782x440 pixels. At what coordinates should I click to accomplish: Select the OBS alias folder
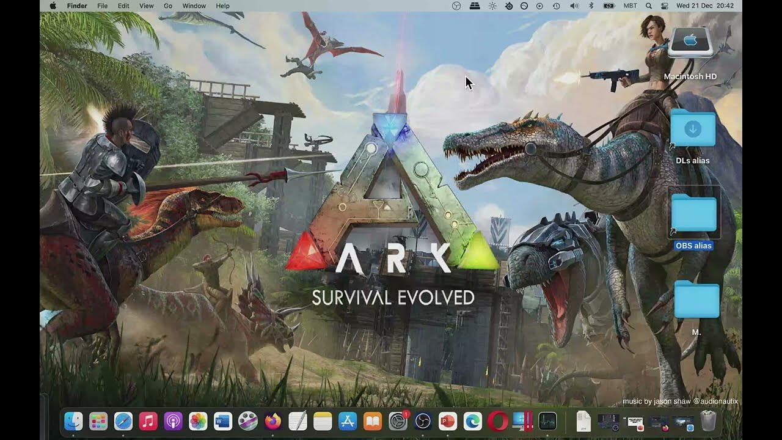[693, 213]
